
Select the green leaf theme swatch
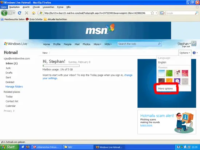pyautogui.click(x=169, y=73)
